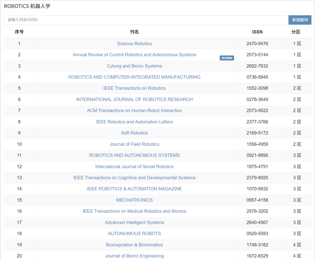Select ISSN 0929-5593 cell
315x260 pixels.
257,233
